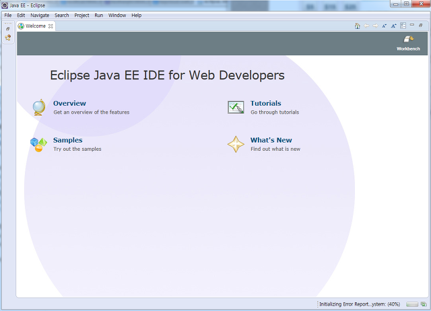Open the Edit menu

tap(21, 15)
